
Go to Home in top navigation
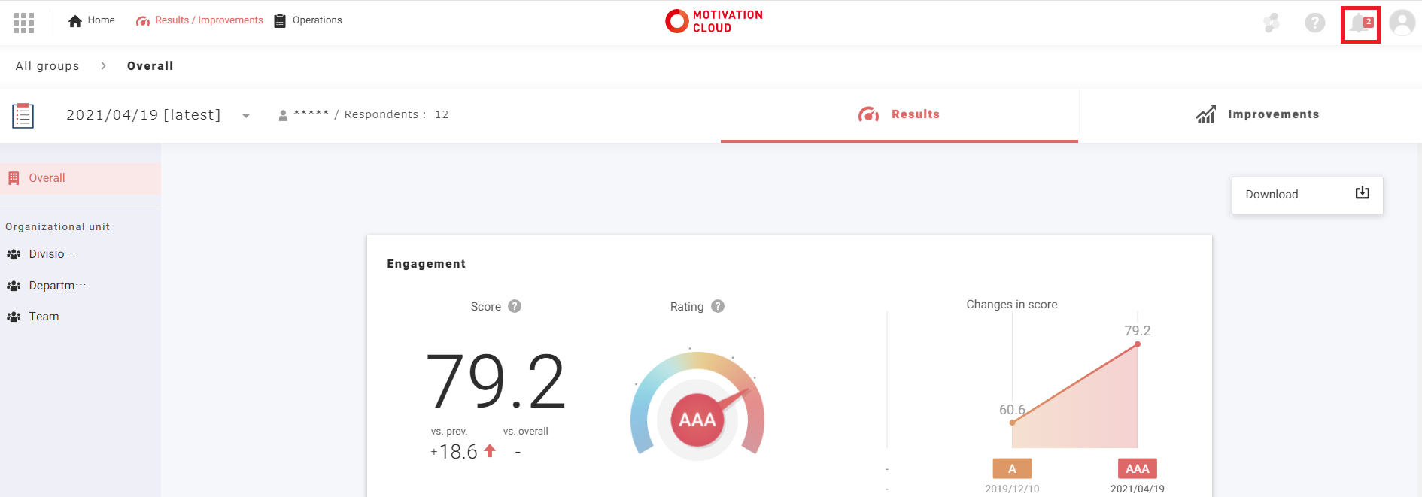92,20
